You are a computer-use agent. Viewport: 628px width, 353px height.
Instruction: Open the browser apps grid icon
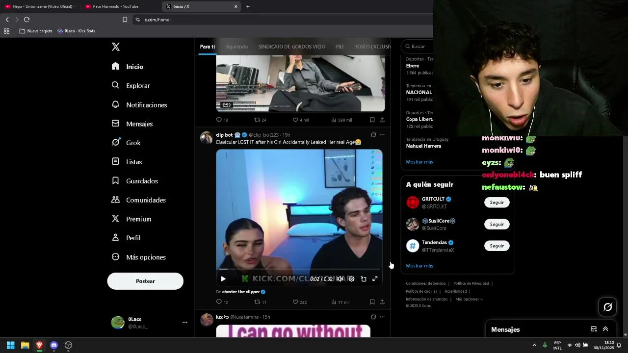coord(6,31)
